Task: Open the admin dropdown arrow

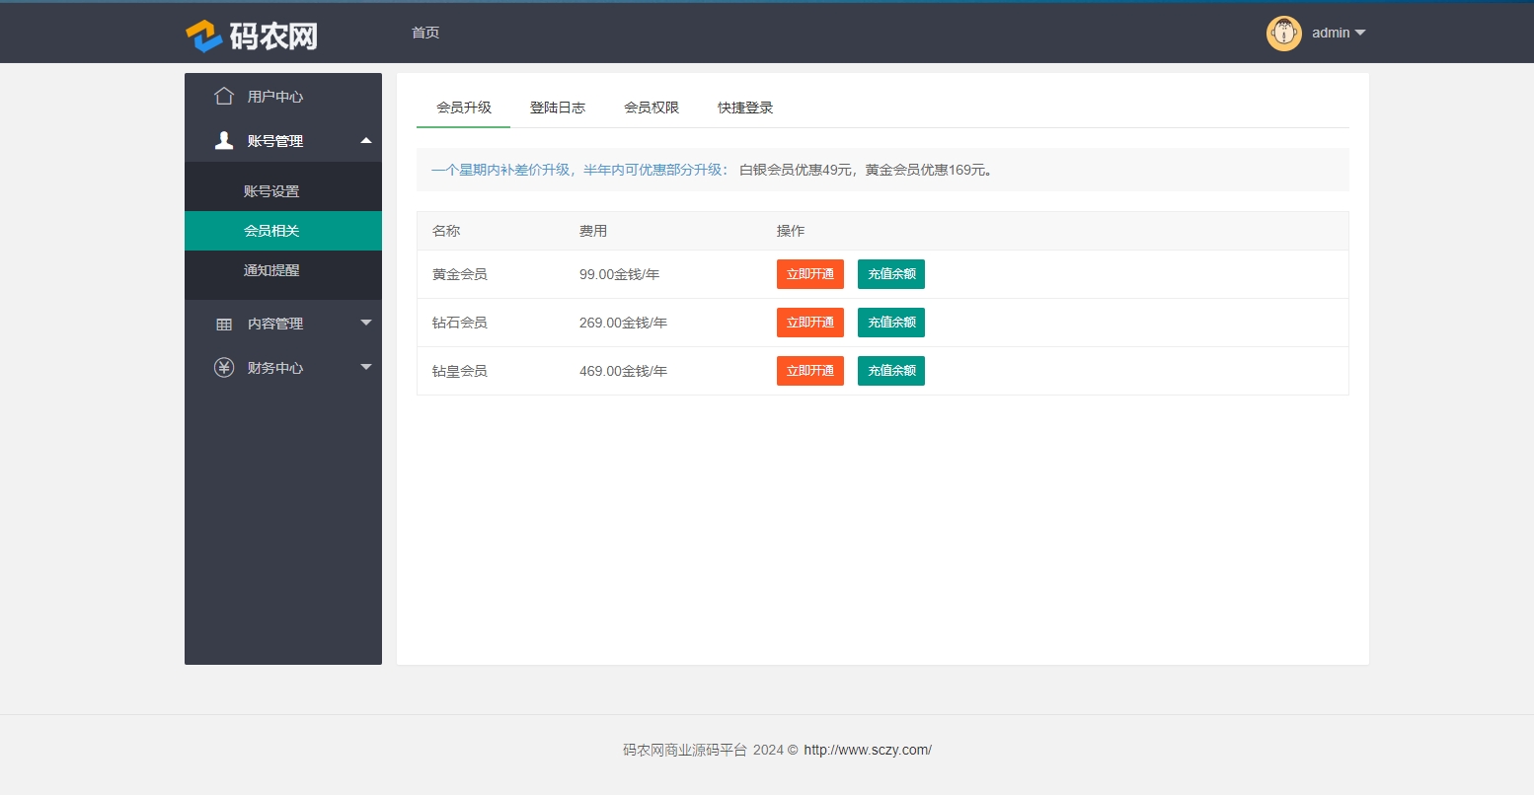Action: 1360,33
